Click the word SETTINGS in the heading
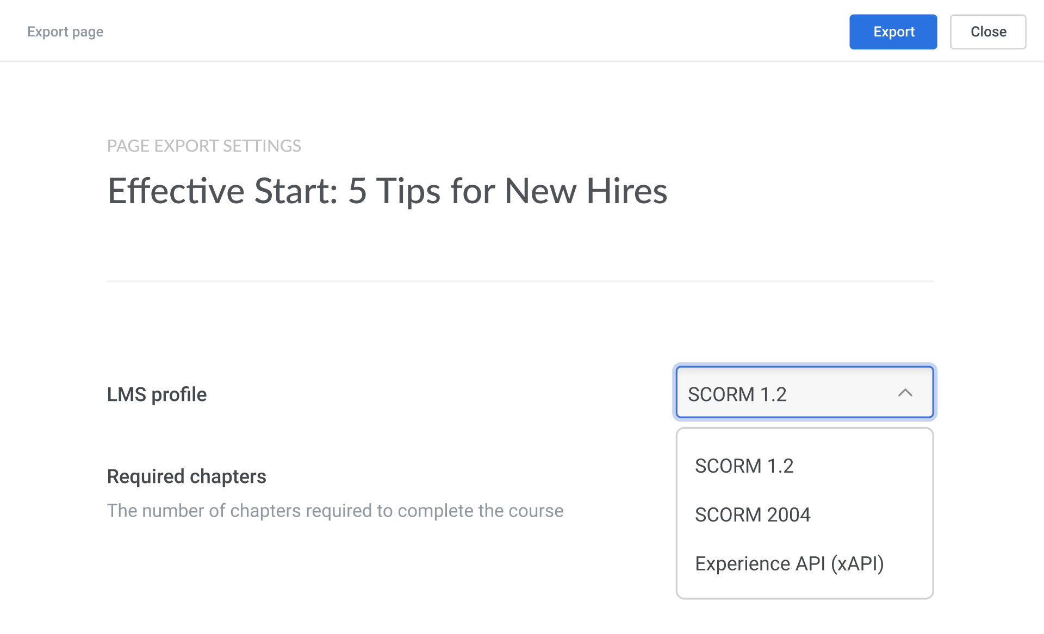This screenshot has height=634, width=1044. click(x=262, y=146)
